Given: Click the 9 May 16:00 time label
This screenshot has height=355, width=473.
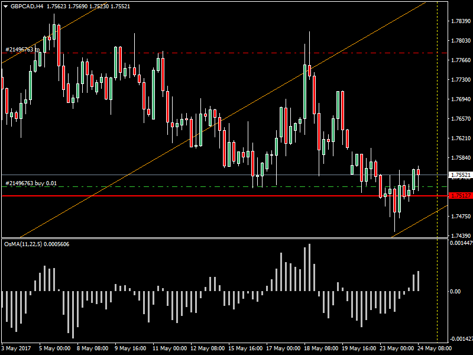Looking at the screenshot, I should point(130,348).
